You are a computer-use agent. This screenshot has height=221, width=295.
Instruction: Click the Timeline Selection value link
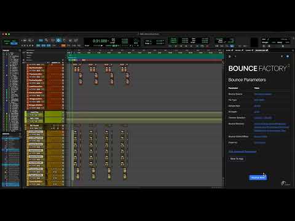(263, 118)
